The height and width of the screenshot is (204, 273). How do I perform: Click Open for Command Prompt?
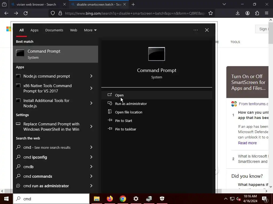[157, 95]
